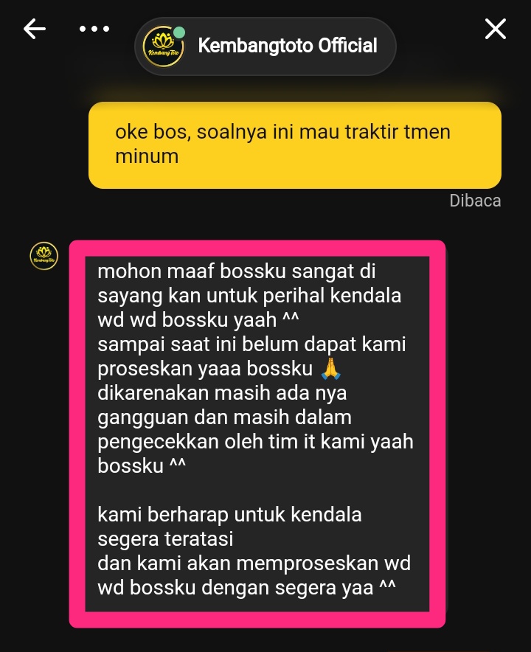The image size is (531, 652).
Task: Go back using the left arrow
Action: coord(35,29)
